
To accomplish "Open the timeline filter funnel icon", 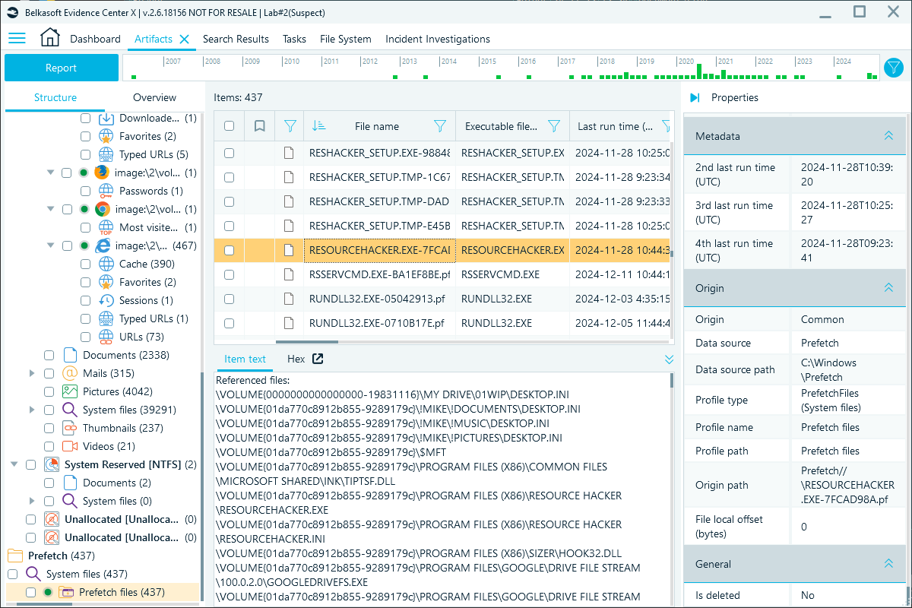I will (x=893, y=68).
